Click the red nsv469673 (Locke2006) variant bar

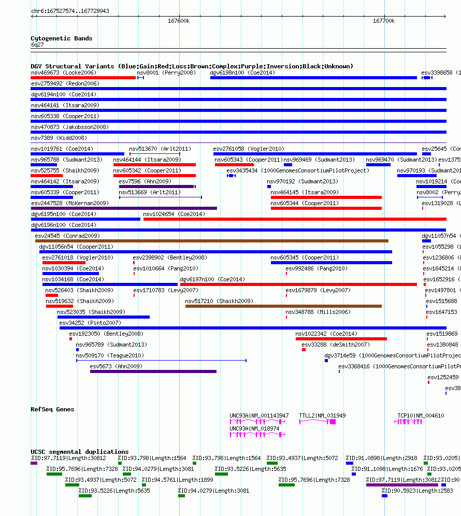pos(83,78)
